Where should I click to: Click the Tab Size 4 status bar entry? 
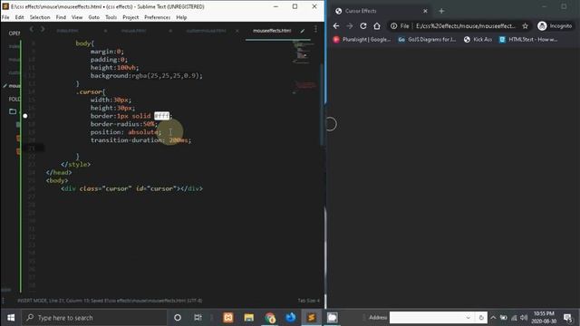(308, 301)
